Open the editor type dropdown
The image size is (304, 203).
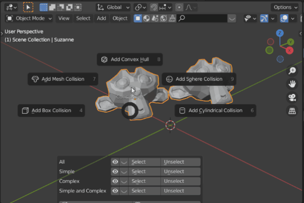point(11,8)
